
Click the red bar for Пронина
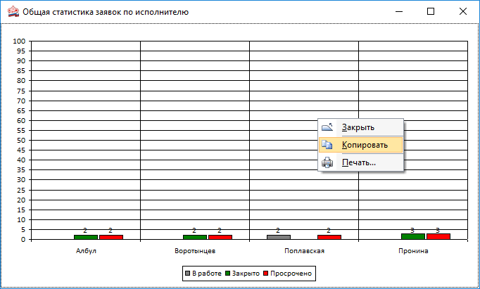(x=438, y=236)
